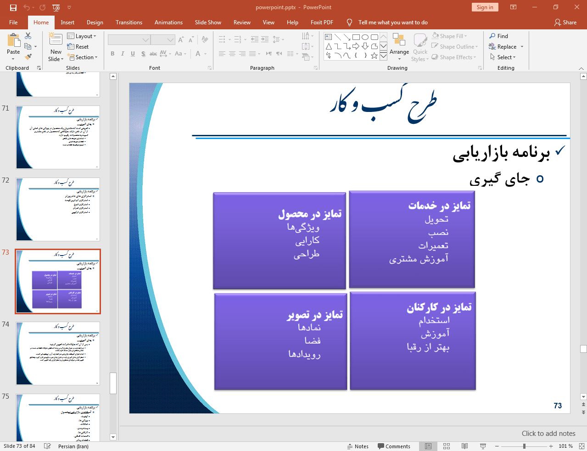Pick the isosceles triangle shape
This screenshot has height=451, width=587.
tap(329, 46)
